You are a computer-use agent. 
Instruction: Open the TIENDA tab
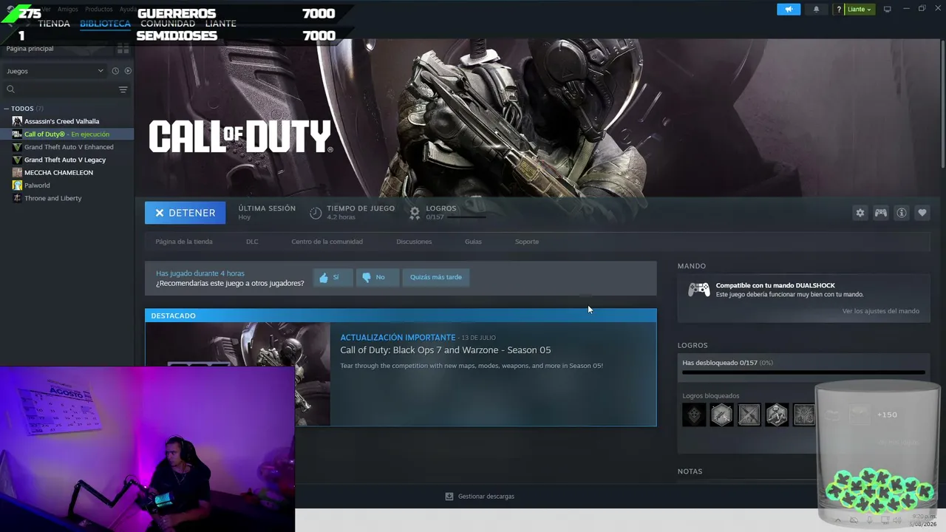coord(54,24)
